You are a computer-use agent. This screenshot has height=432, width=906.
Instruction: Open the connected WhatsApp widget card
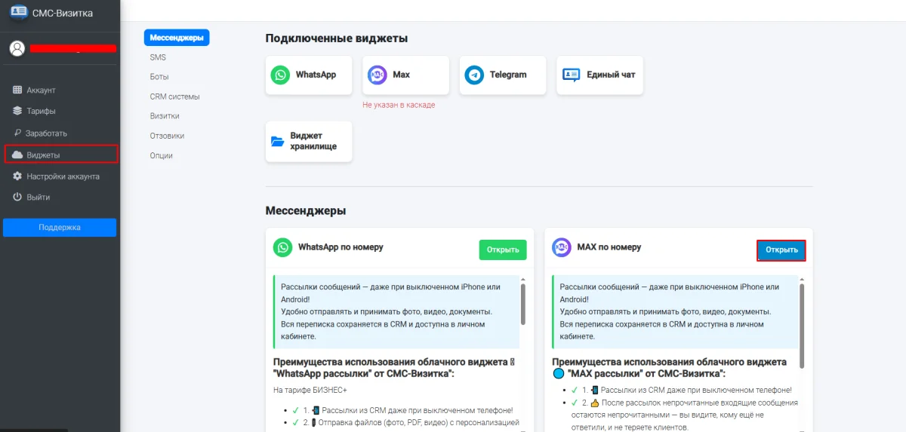coord(309,75)
